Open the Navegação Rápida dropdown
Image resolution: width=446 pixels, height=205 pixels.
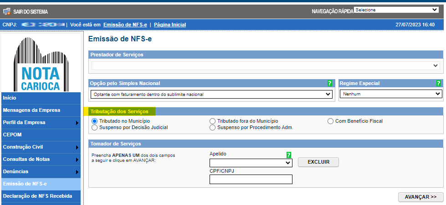(x=395, y=10)
